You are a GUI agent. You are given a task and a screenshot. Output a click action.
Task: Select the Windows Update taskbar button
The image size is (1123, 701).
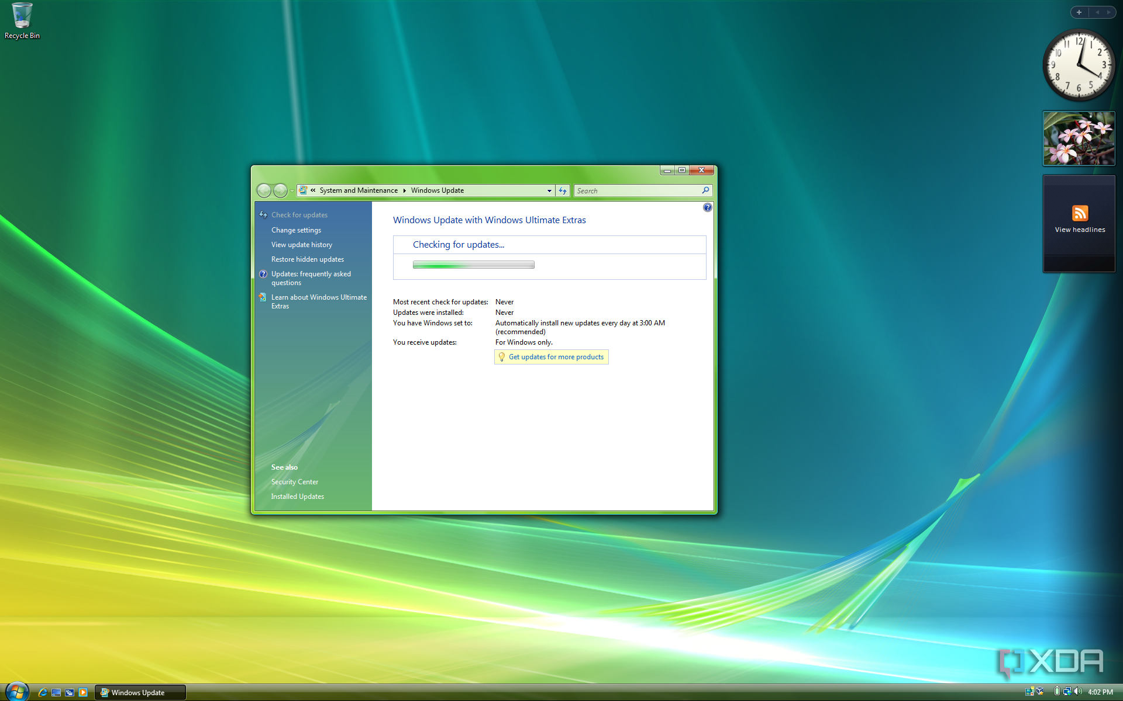click(140, 692)
